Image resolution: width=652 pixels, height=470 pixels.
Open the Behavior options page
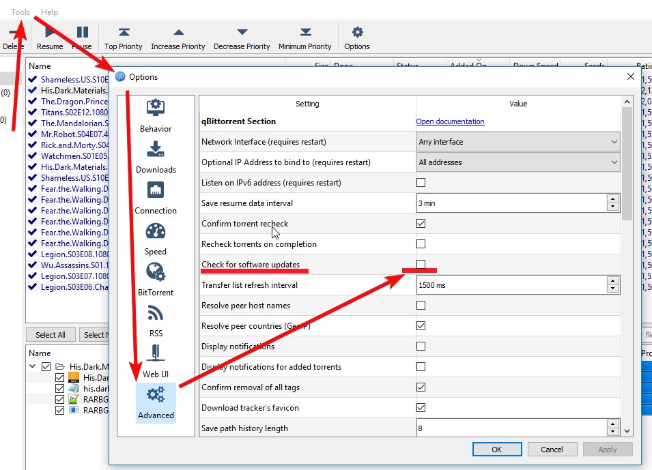click(x=156, y=116)
